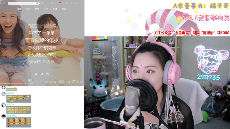Click lyric line 听见胸膛心在跳
This screenshot has height=129, width=230.
point(42,54)
